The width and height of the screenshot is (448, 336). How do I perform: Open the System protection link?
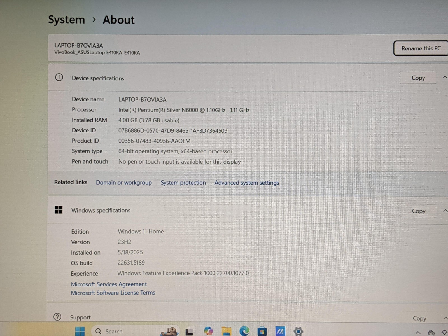point(183,183)
